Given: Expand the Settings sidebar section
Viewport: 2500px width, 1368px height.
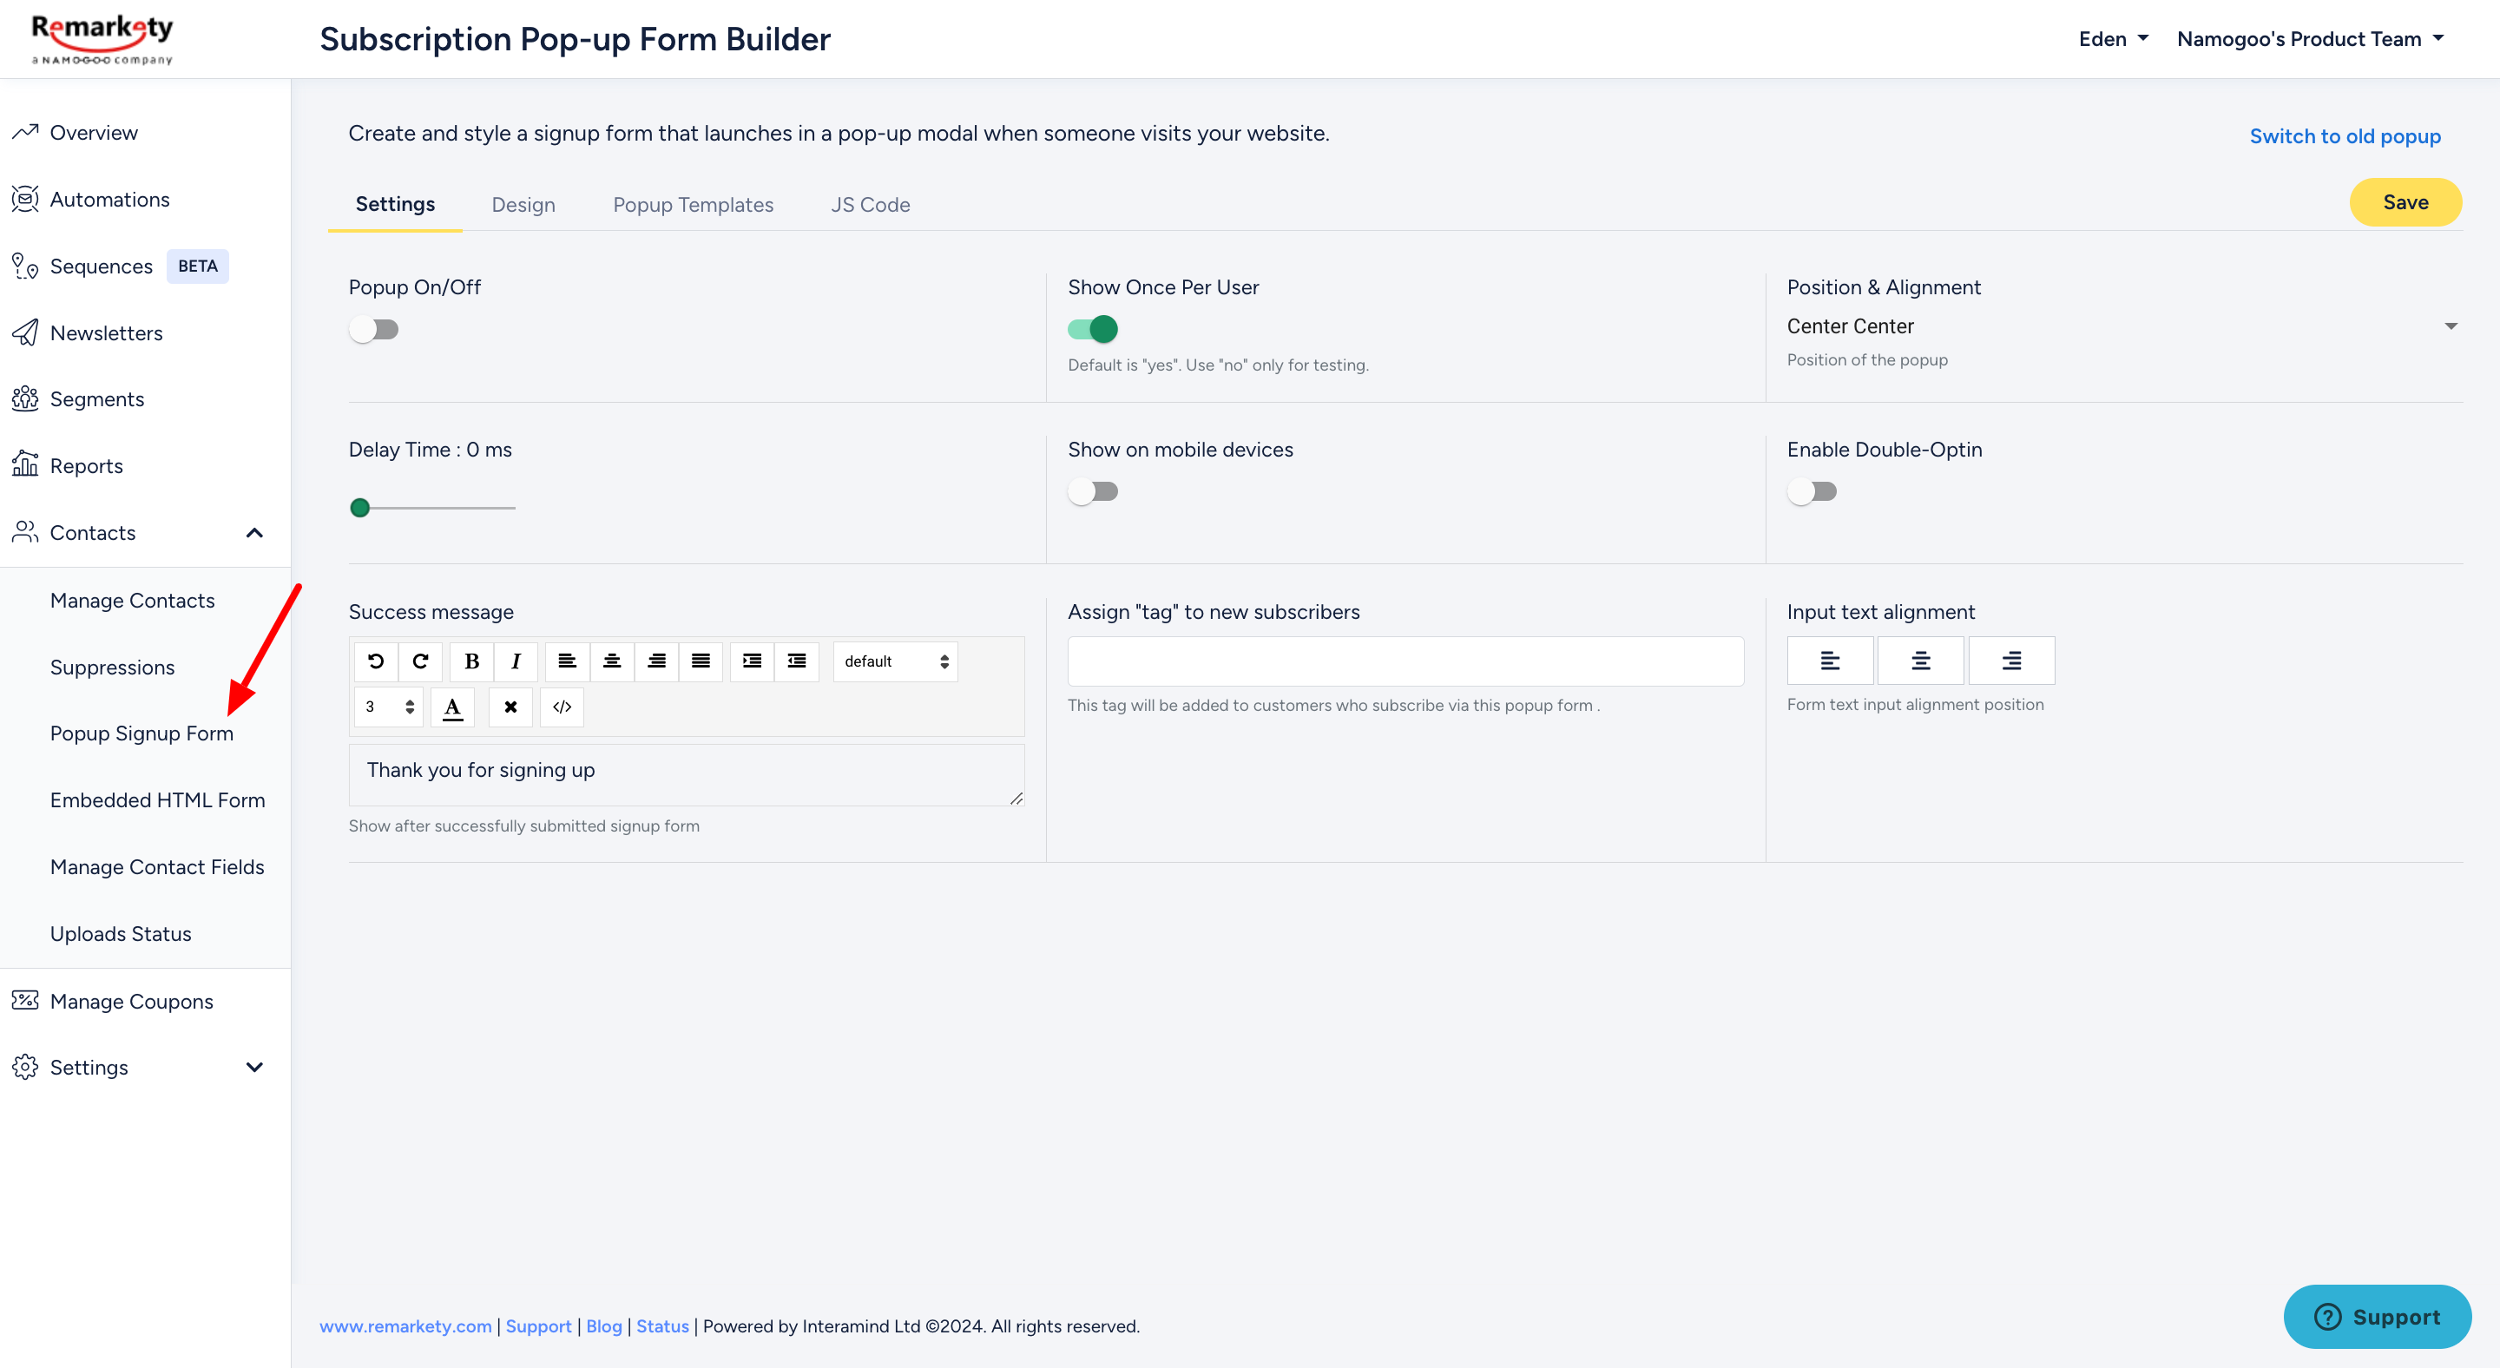Looking at the screenshot, I should 254,1069.
